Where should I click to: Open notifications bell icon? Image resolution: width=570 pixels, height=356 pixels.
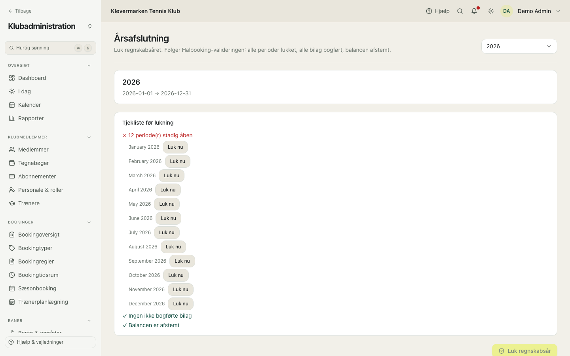pyautogui.click(x=474, y=11)
